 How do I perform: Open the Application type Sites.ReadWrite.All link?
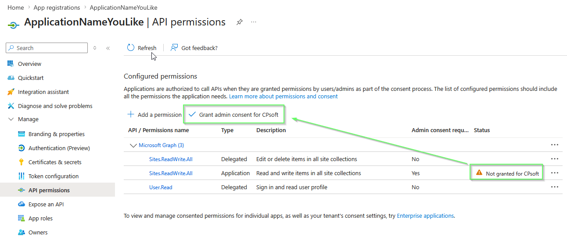pyautogui.click(x=171, y=173)
